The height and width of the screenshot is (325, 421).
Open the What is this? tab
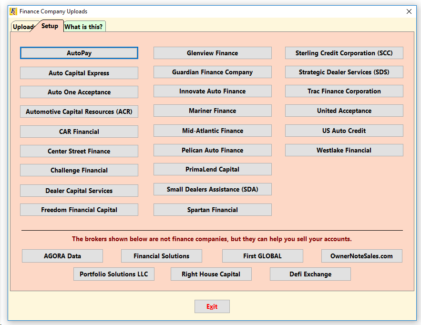tap(83, 27)
